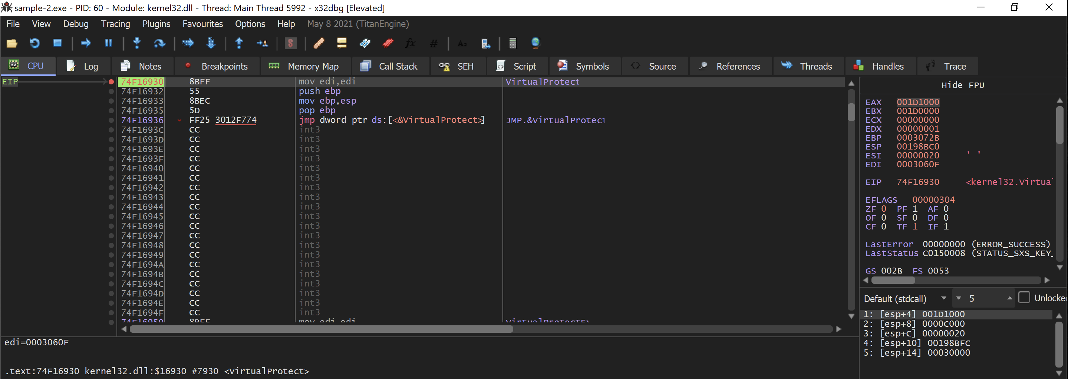The height and width of the screenshot is (379, 1068).
Task: Open the Functions fx icon
Action: (411, 43)
